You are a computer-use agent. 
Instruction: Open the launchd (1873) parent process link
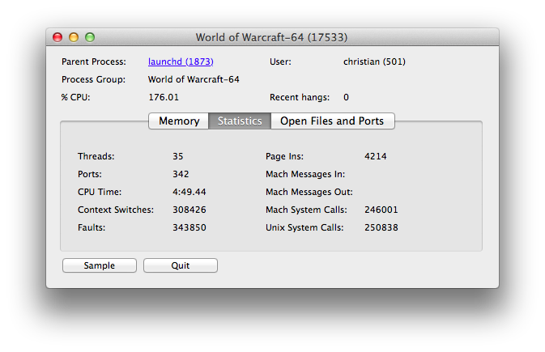click(181, 61)
